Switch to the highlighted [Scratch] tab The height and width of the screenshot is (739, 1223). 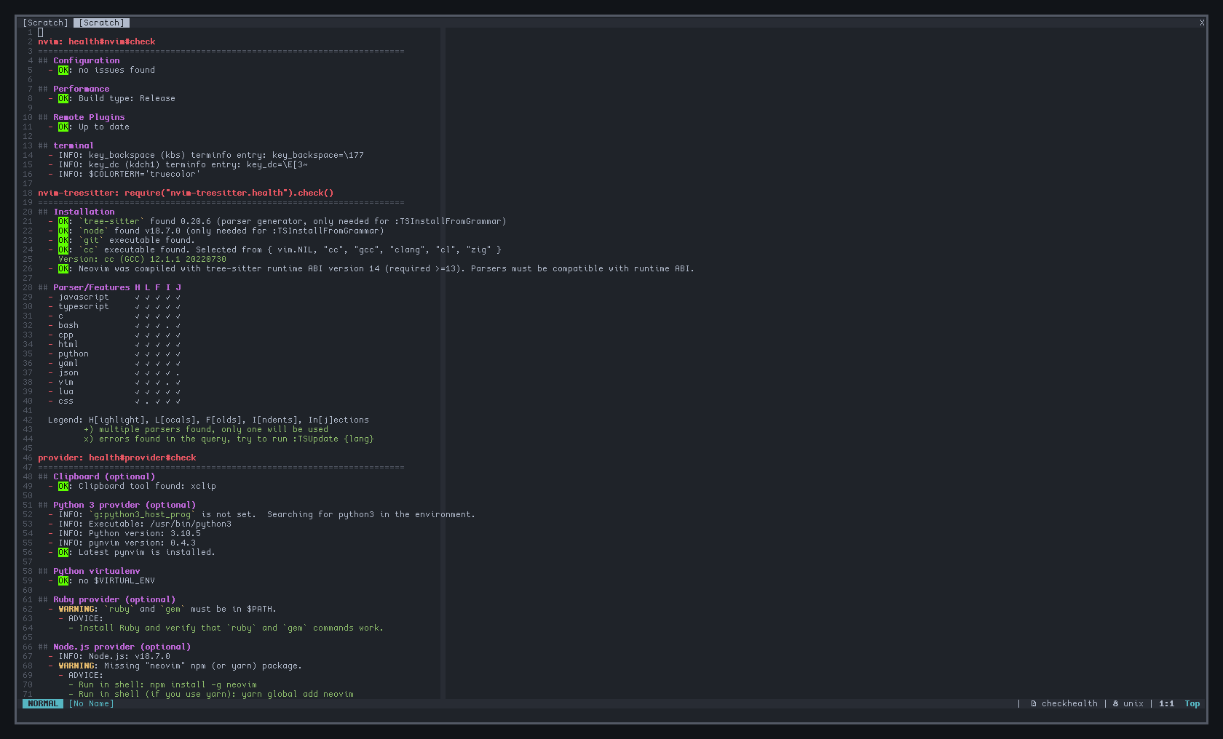[x=101, y=23]
